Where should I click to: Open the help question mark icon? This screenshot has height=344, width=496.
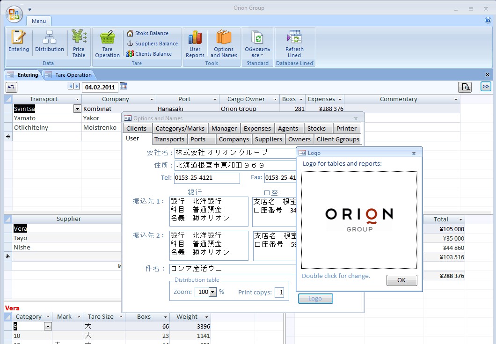coord(488,20)
